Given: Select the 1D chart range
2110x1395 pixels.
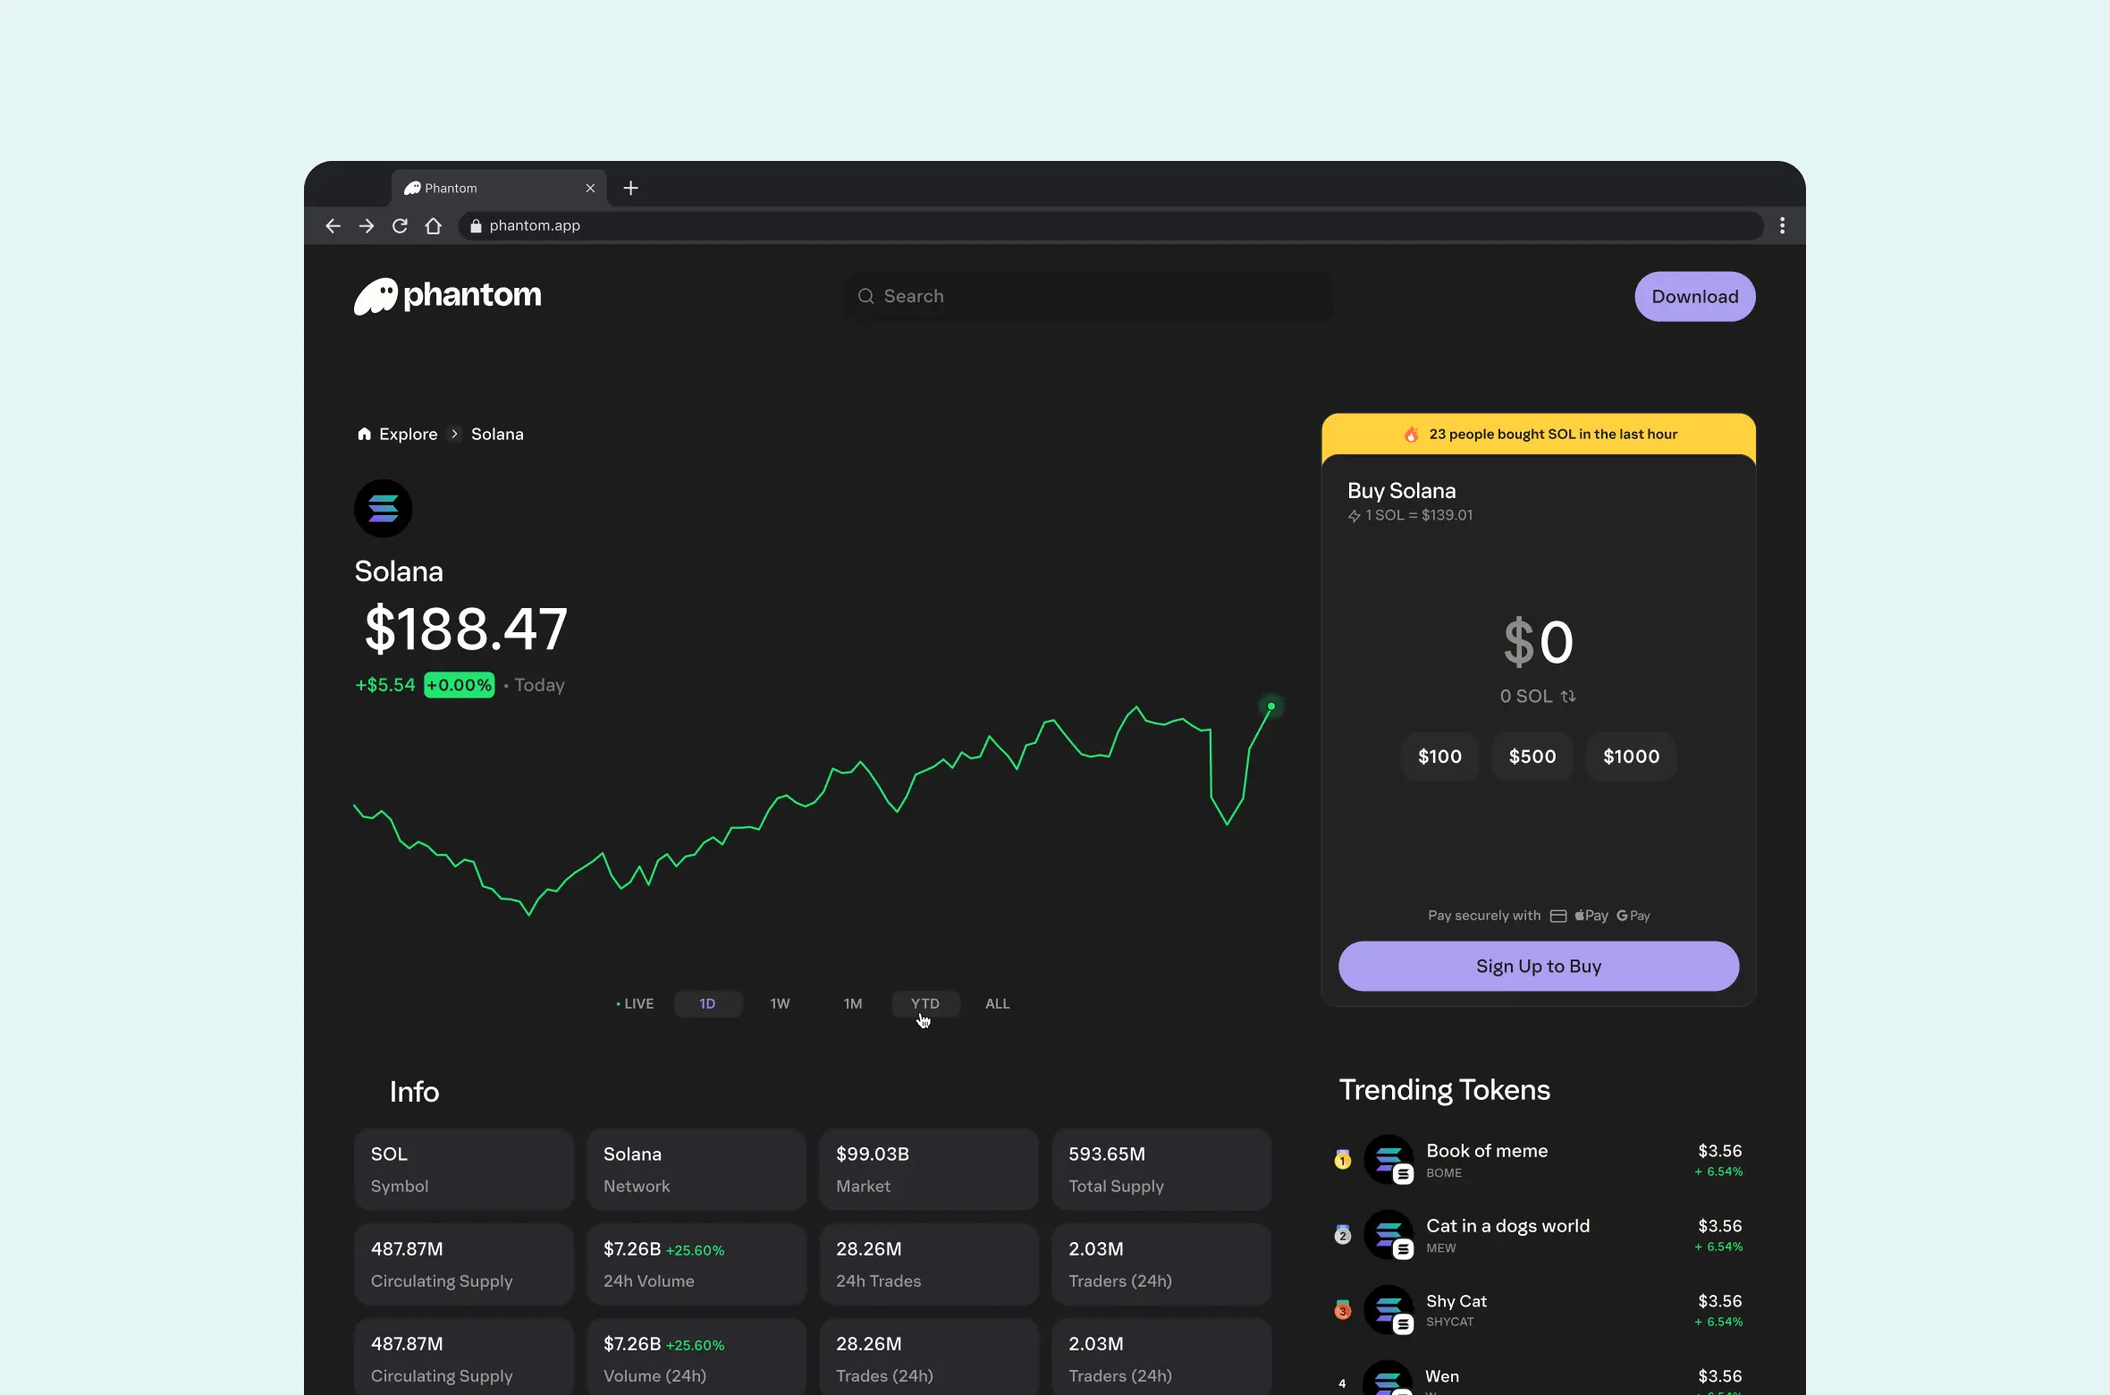Looking at the screenshot, I should tap(708, 1004).
